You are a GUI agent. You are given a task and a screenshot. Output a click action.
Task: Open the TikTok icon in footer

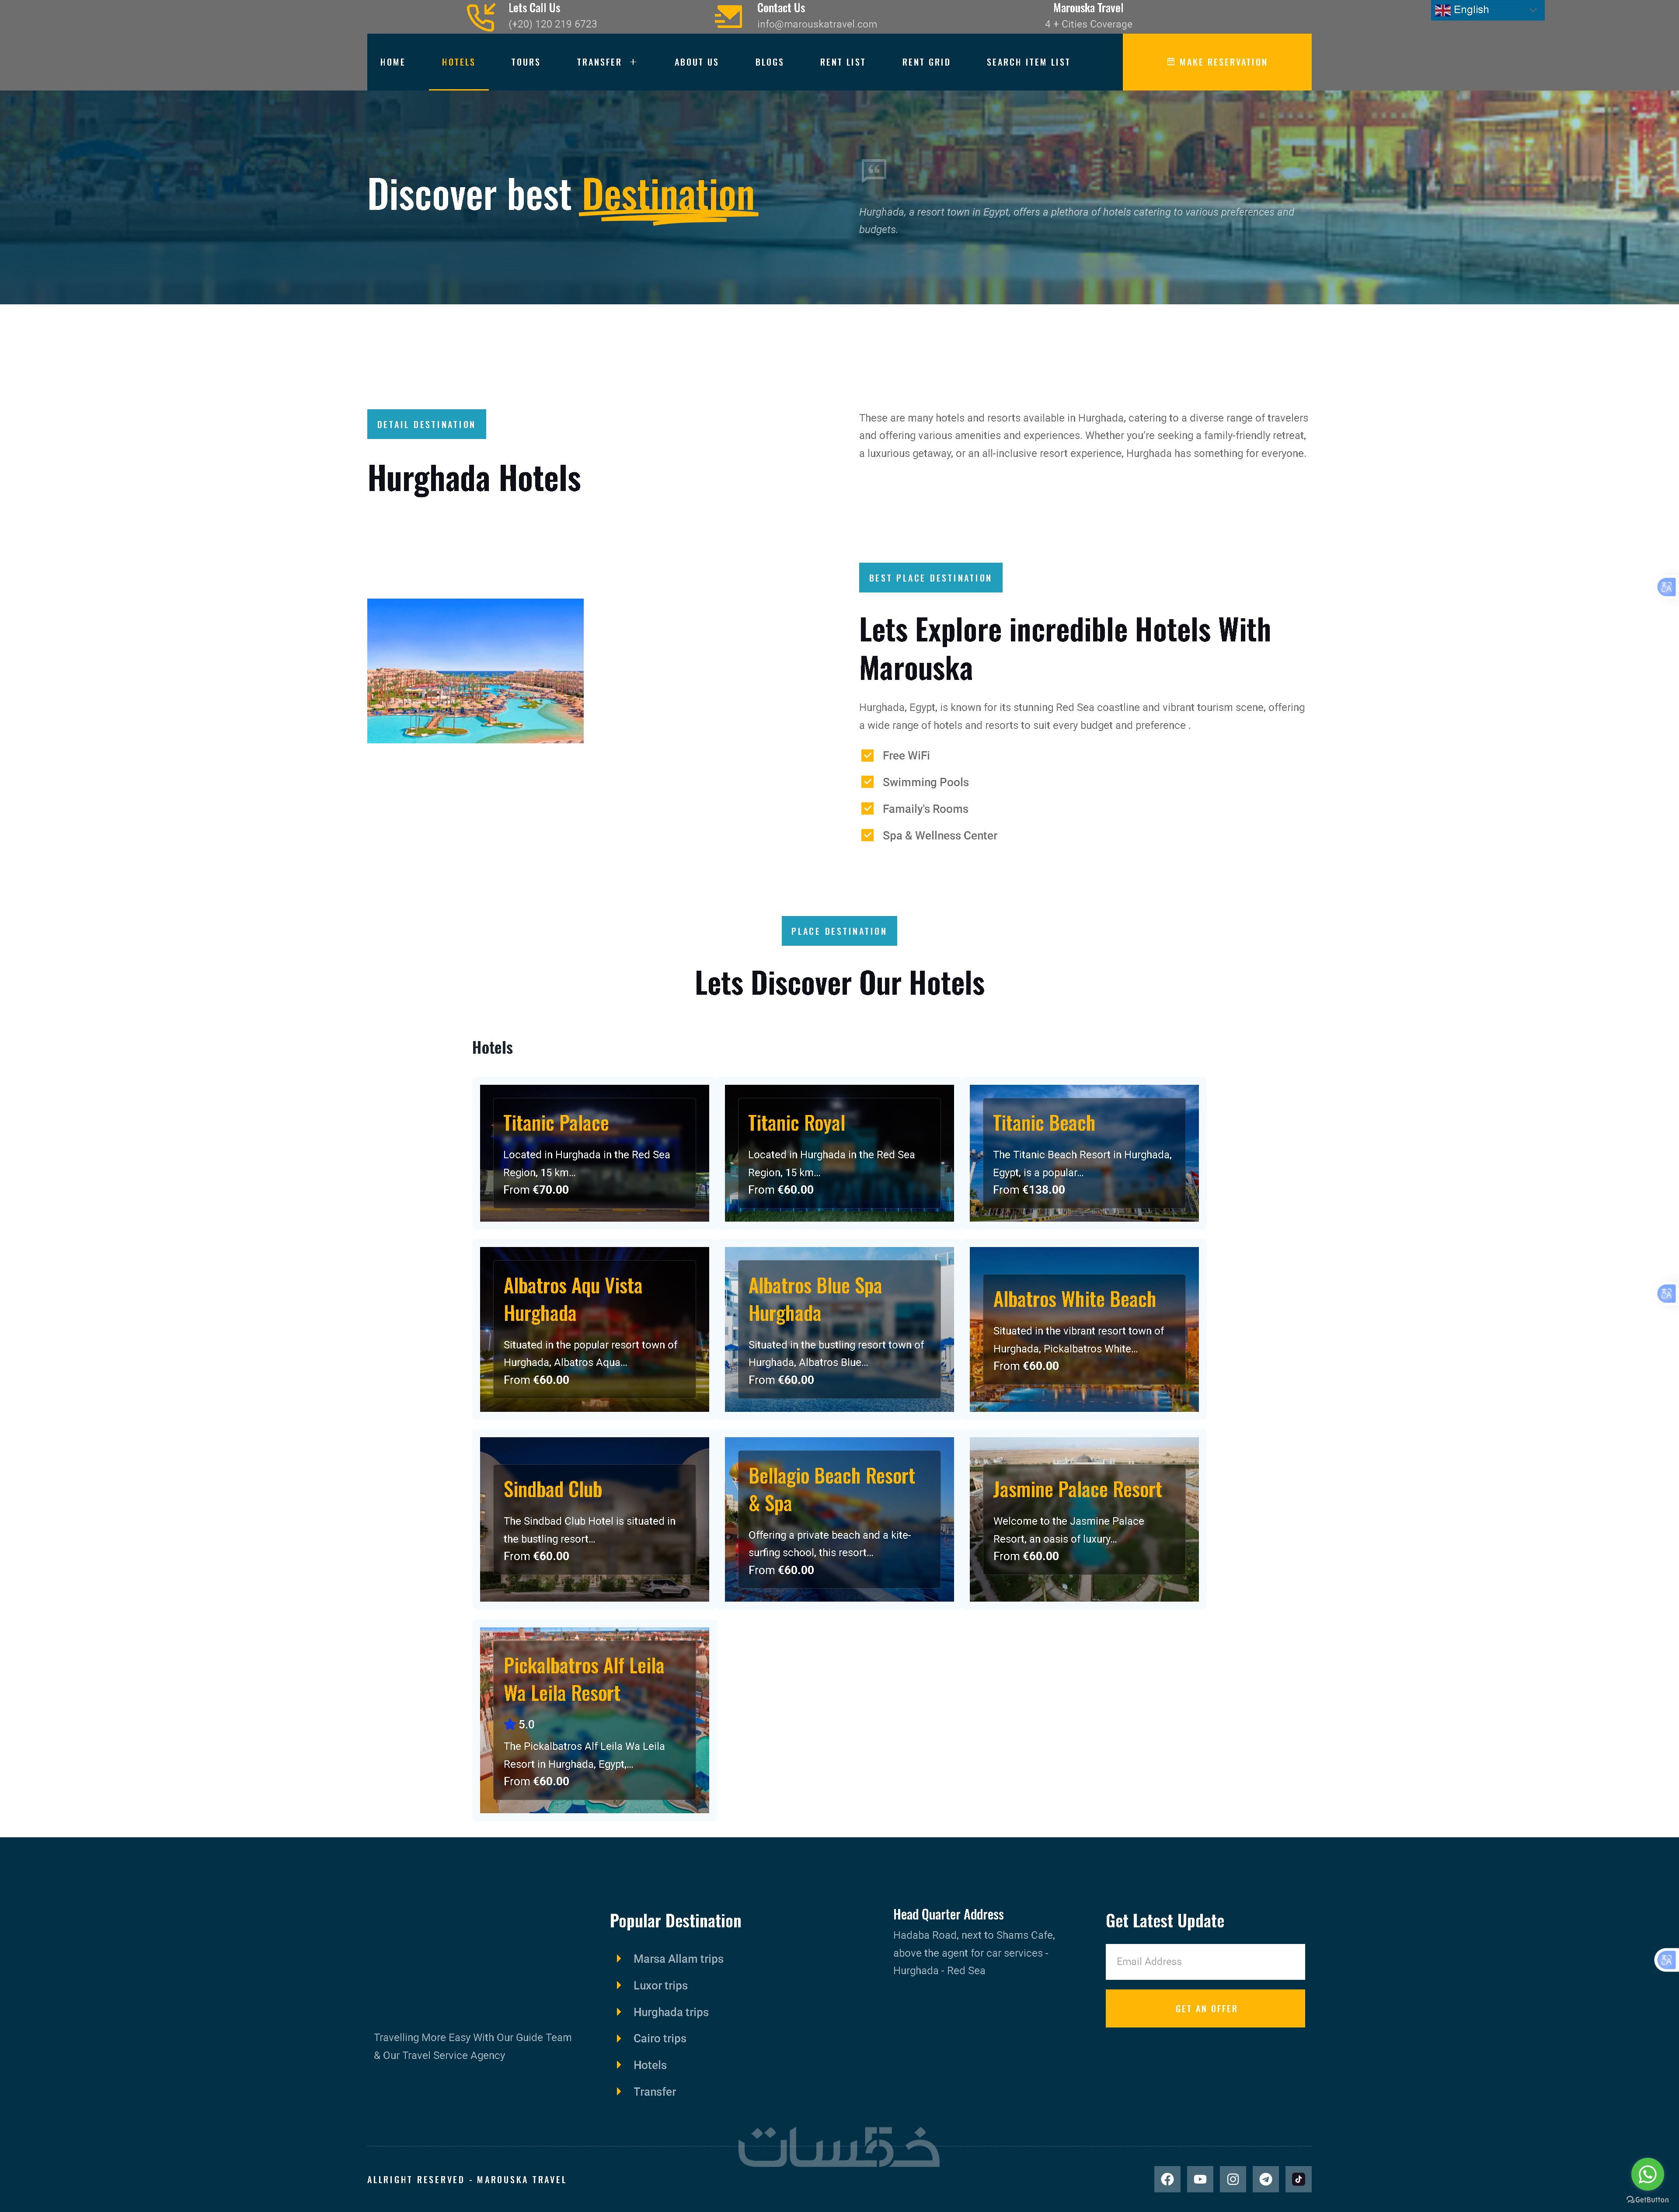[1298, 2179]
